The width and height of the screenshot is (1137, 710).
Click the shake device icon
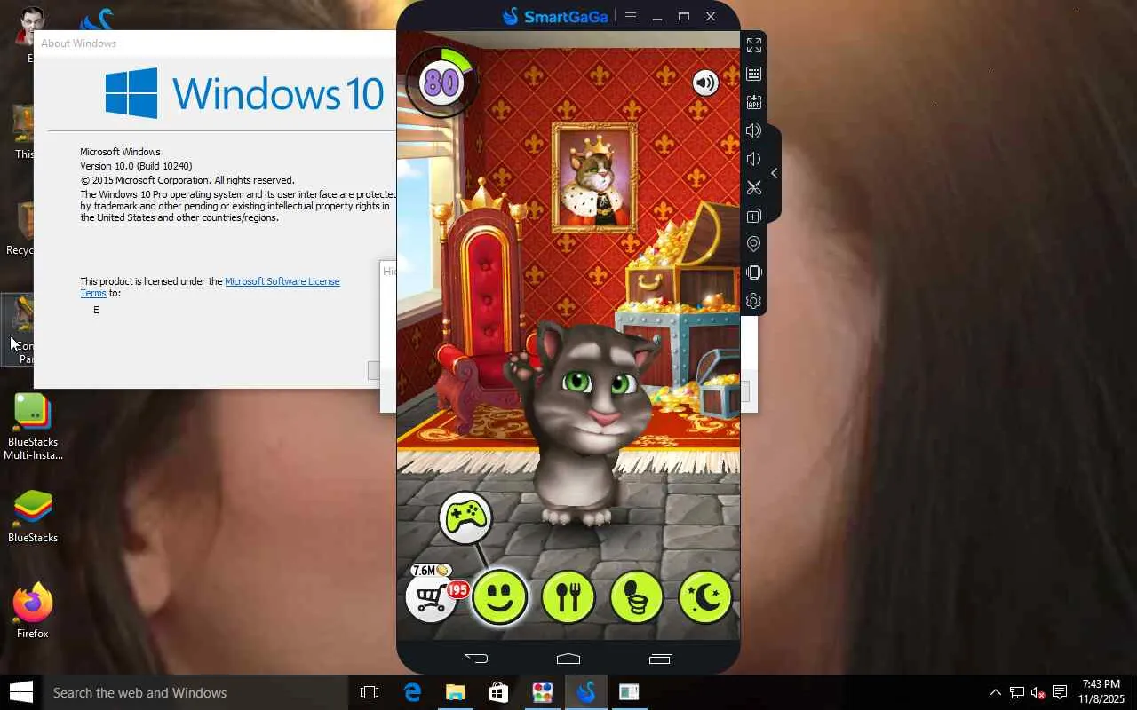pyautogui.click(x=754, y=272)
